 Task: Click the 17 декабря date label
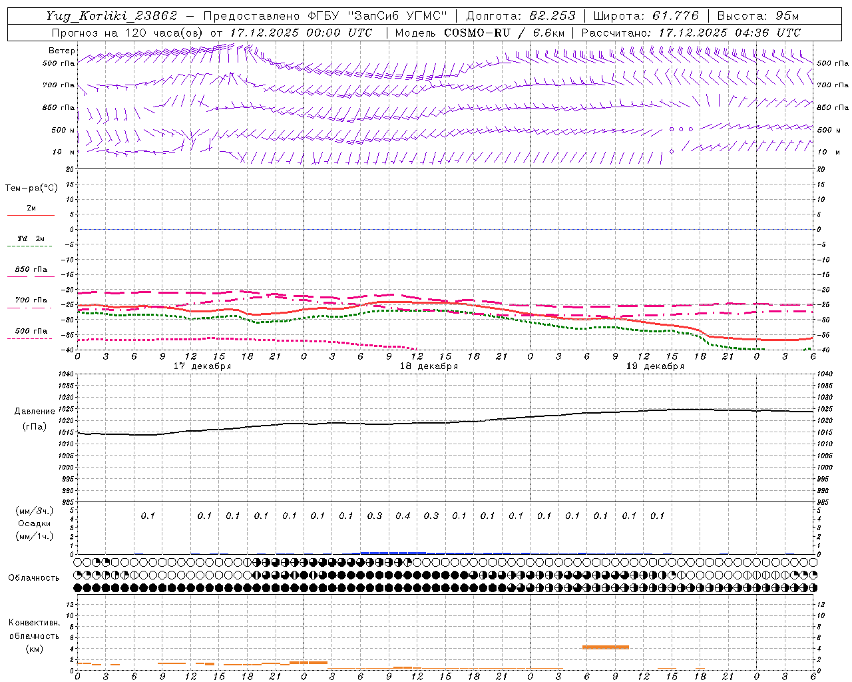[x=202, y=366]
